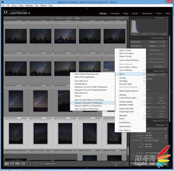Select Create Virtual Copies
This screenshot has width=174, height=171.
click(x=130, y=98)
